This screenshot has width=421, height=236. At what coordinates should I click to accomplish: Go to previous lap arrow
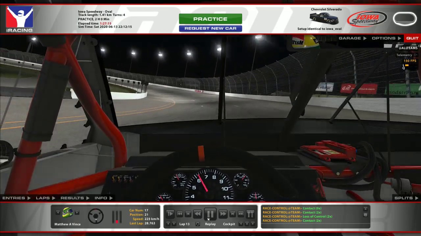168,224
